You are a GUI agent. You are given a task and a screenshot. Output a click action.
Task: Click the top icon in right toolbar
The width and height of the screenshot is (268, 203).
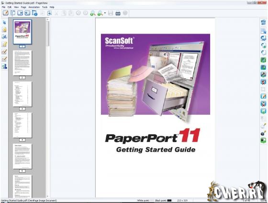tap(263, 23)
